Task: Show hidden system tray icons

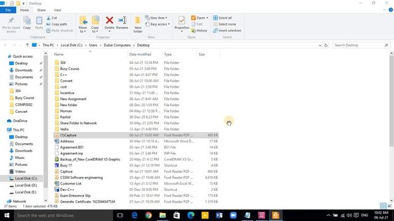Action: pos(328,215)
